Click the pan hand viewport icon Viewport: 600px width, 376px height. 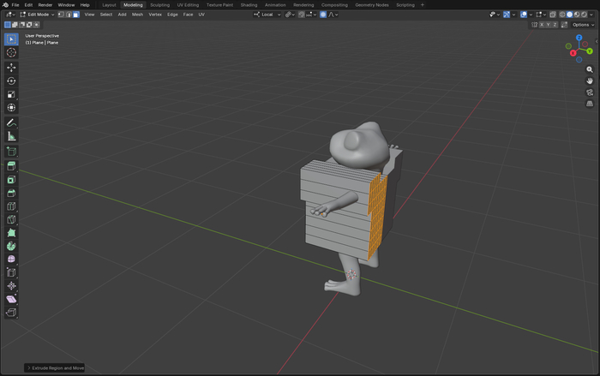click(x=590, y=81)
